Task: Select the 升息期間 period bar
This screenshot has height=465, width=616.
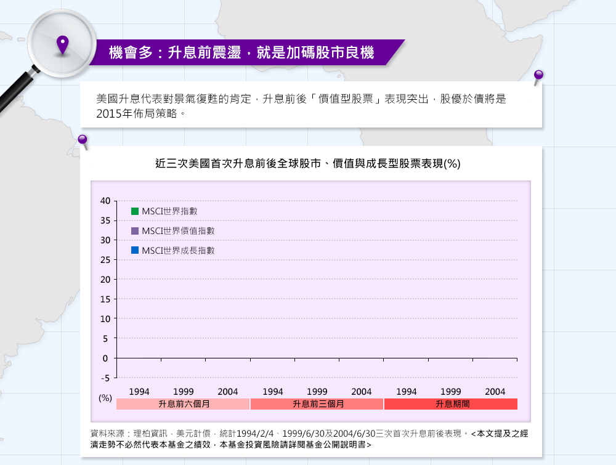Action: pyautogui.click(x=451, y=404)
